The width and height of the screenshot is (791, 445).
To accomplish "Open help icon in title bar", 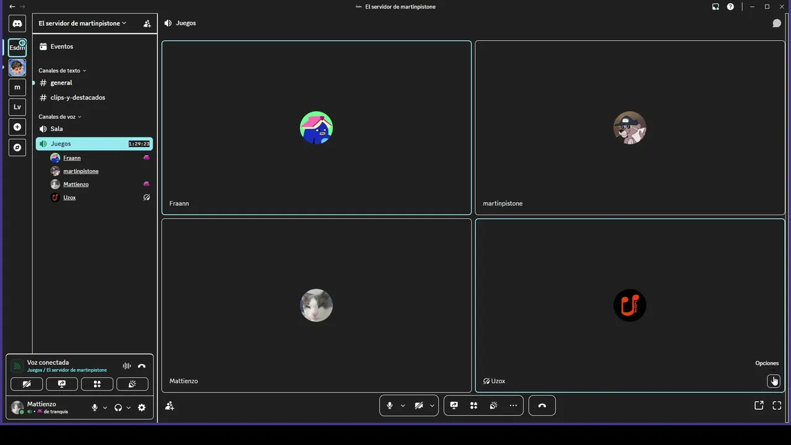I will 730,7.
